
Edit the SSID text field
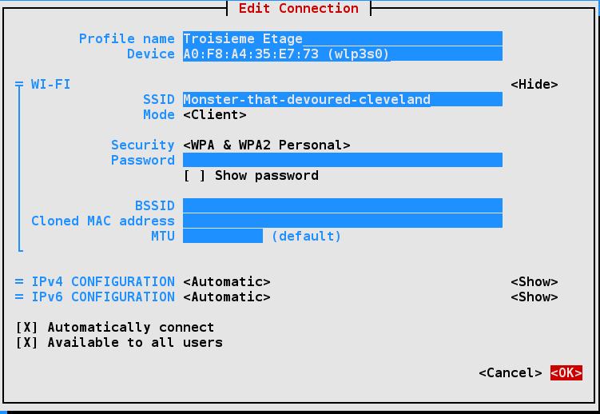[x=342, y=99]
